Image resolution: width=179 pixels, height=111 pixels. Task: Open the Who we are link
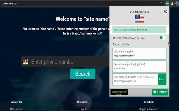click(x=17, y=109)
